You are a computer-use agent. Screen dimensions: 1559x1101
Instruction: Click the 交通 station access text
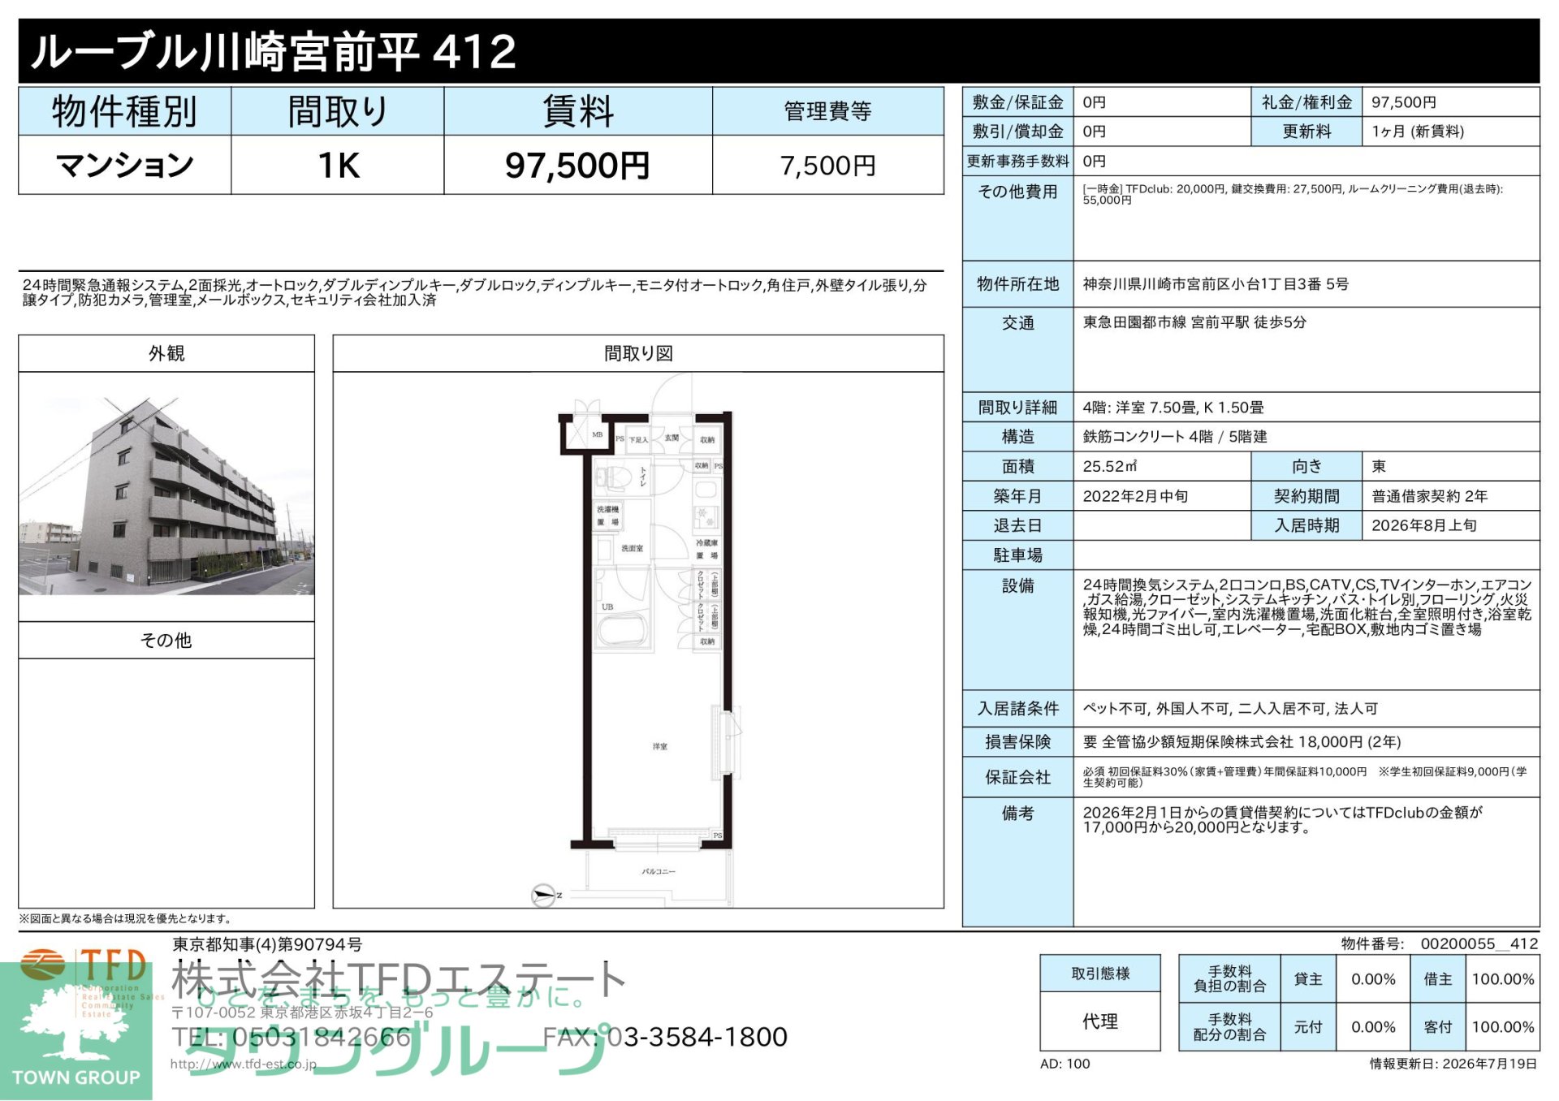[1194, 322]
